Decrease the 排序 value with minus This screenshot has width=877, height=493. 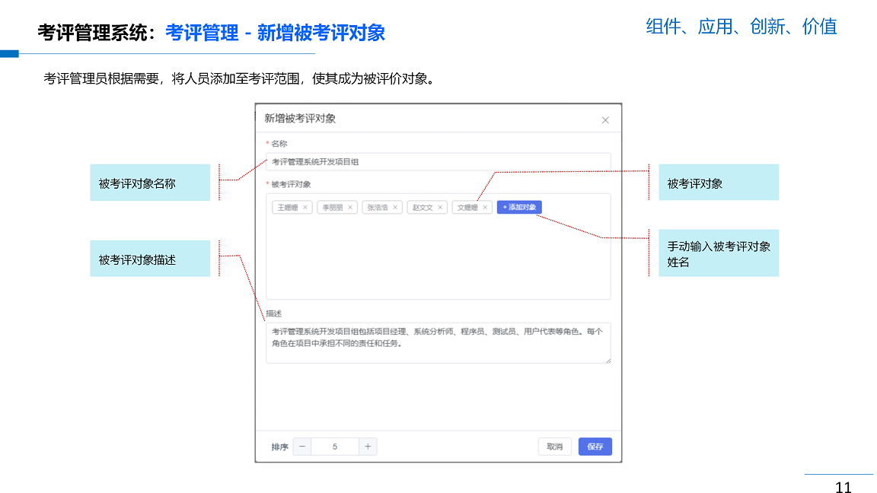tap(302, 447)
